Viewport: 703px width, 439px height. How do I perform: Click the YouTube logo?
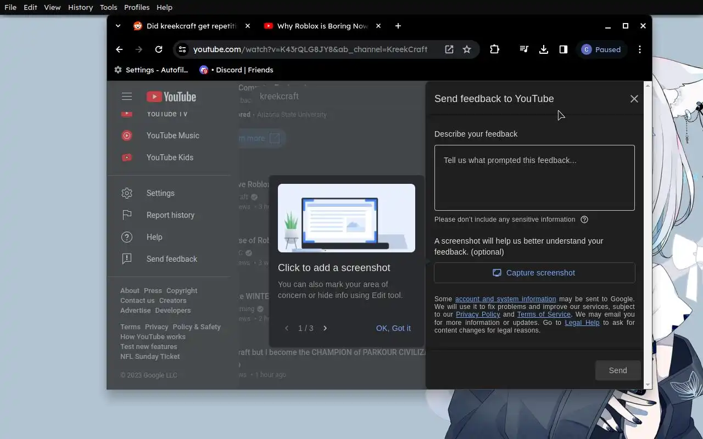click(x=171, y=97)
